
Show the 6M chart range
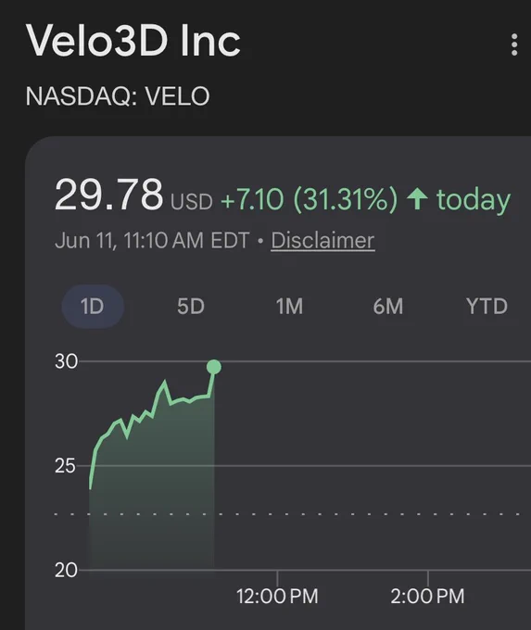pos(388,307)
